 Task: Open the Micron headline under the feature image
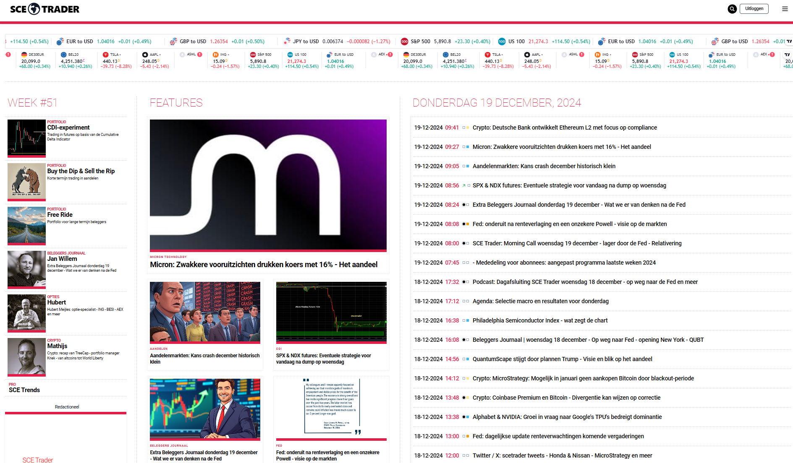pyautogui.click(x=264, y=265)
